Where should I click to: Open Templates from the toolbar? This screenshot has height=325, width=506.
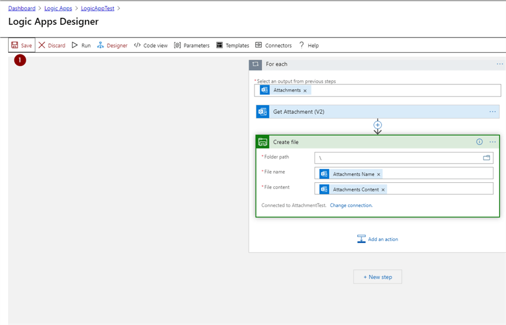[x=232, y=45]
